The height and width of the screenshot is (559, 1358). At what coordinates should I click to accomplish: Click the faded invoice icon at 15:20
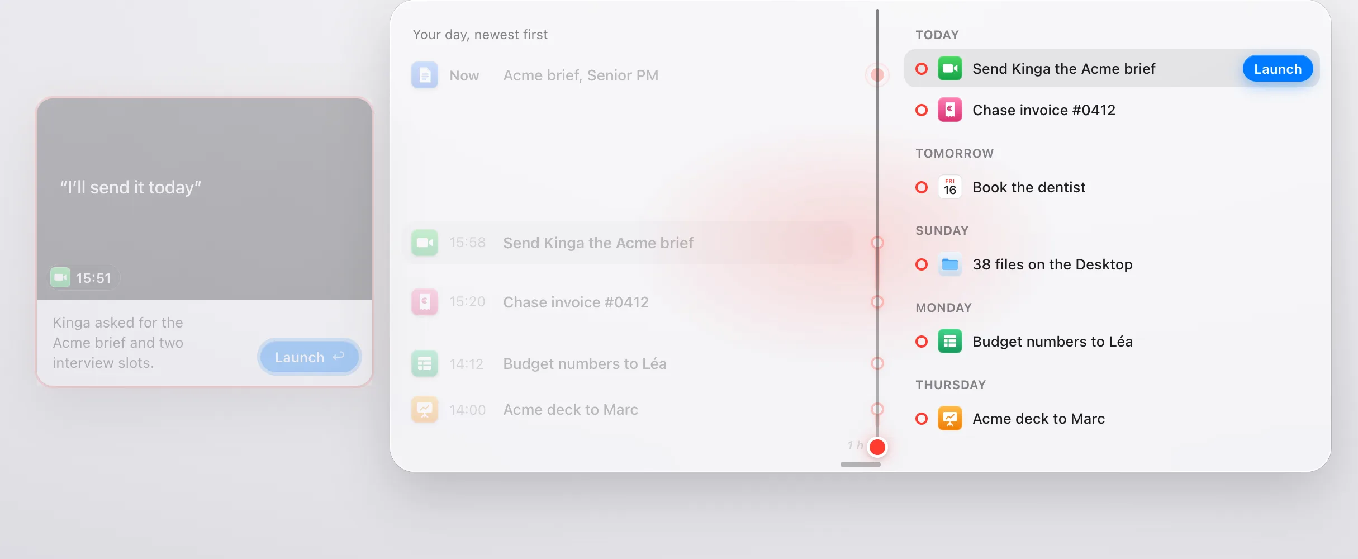pos(425,302)
